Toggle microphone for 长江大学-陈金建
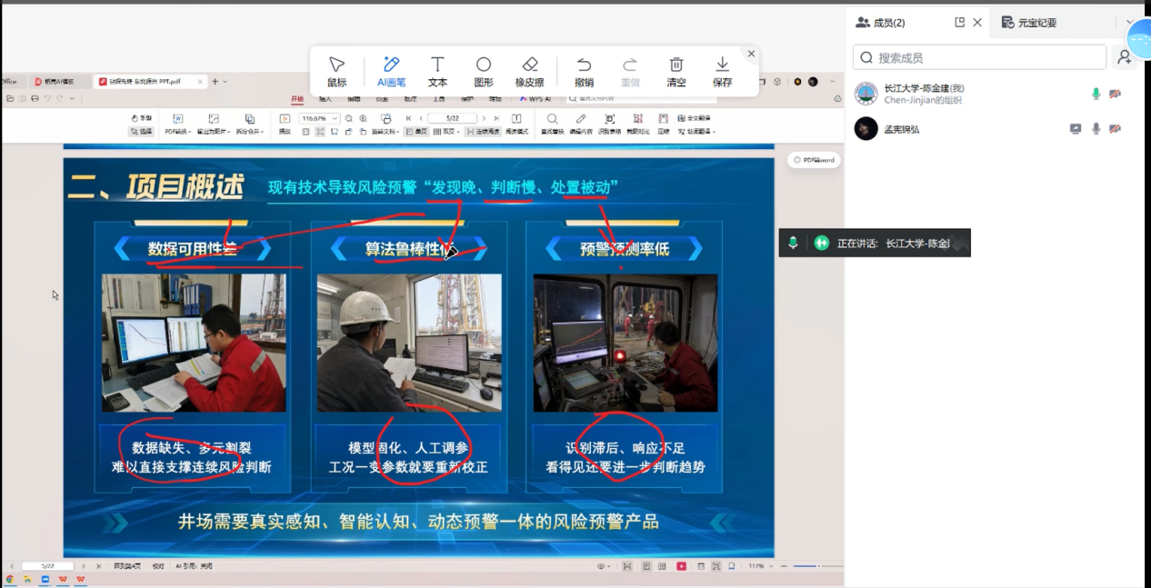Screen dimensions: 1151x588 pyautogui.click(x=1096, y=94)
